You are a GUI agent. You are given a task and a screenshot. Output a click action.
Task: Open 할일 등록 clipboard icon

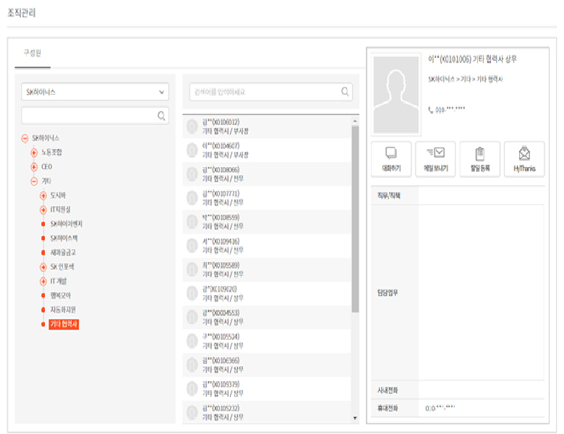coord(479,154)
